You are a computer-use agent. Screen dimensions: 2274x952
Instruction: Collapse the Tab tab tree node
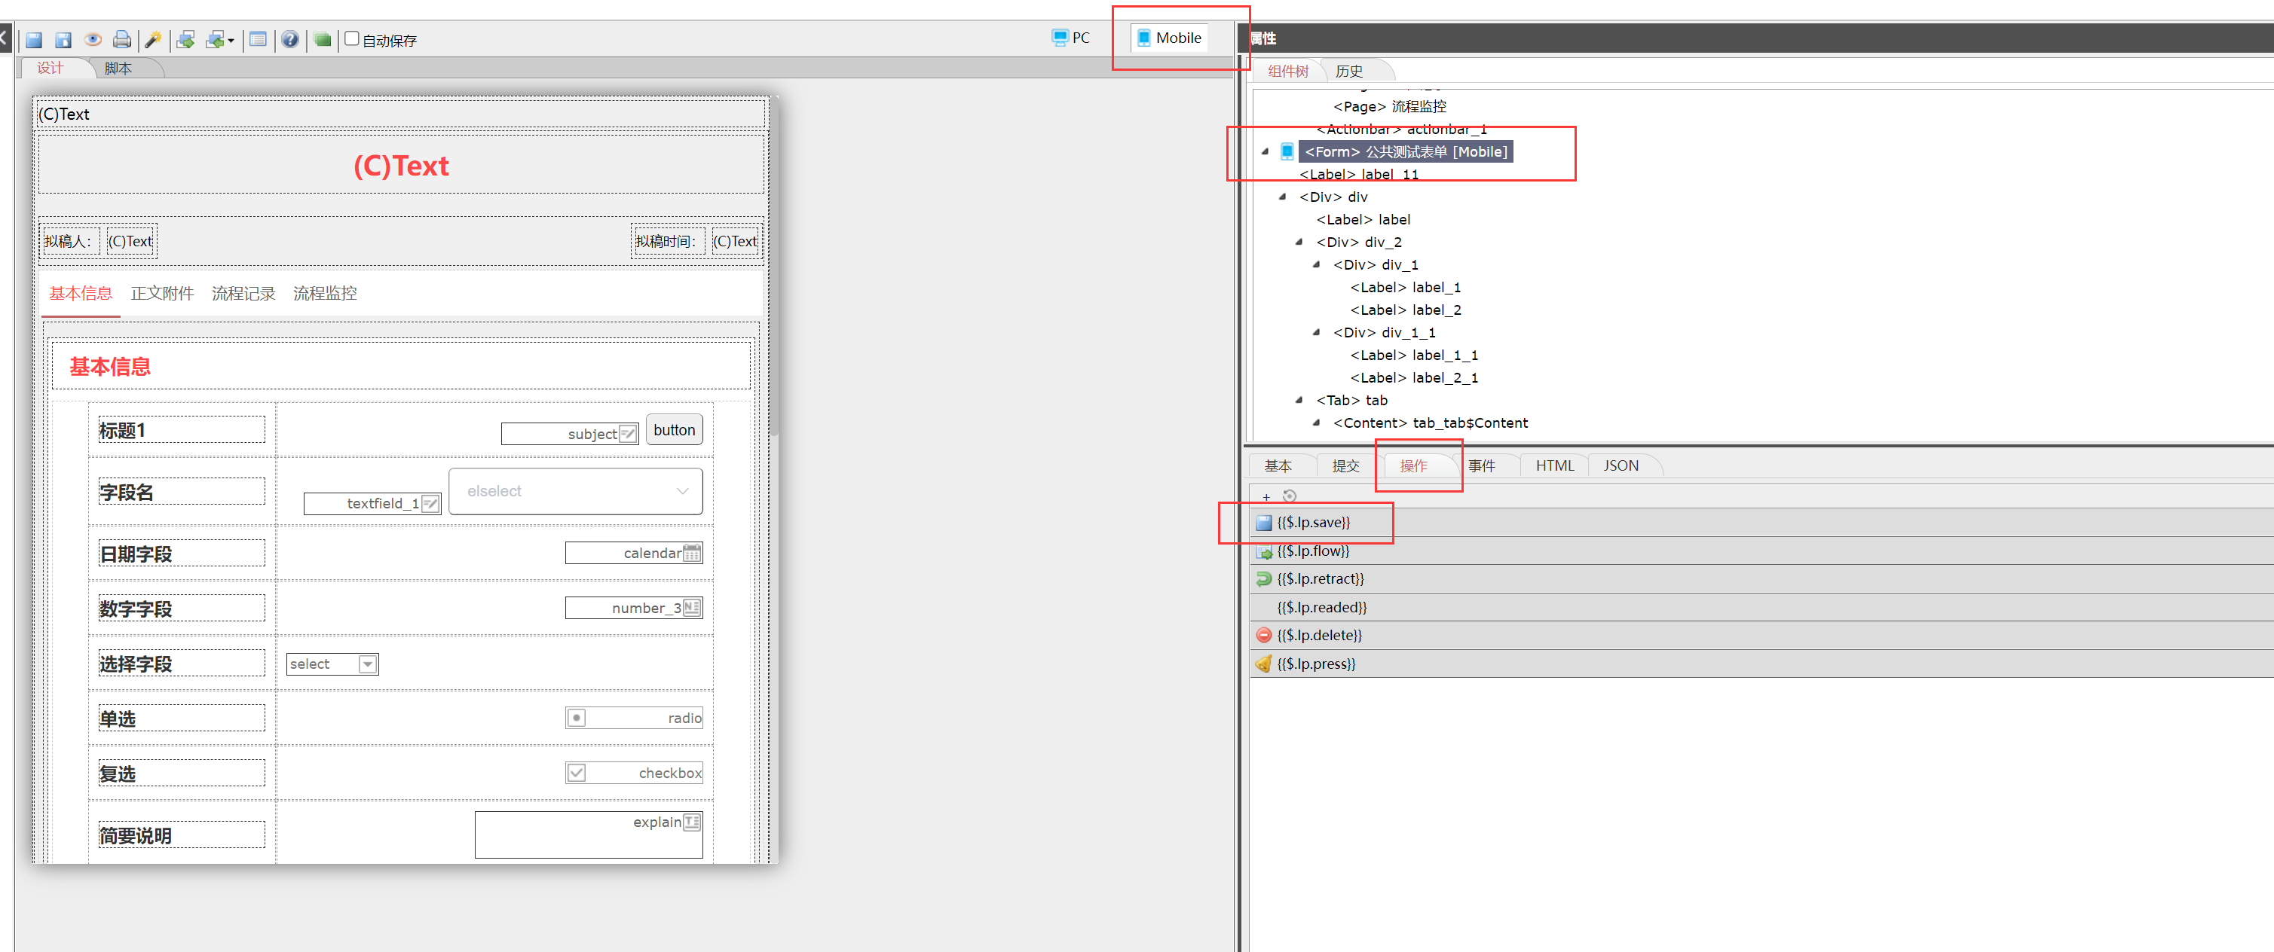click(1299, 401)
